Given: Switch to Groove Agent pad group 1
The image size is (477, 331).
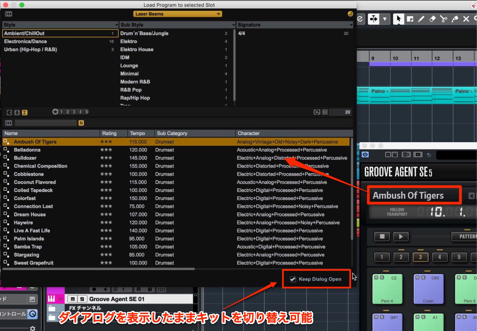Looking at the screenshot, I should tap(381, 257).
